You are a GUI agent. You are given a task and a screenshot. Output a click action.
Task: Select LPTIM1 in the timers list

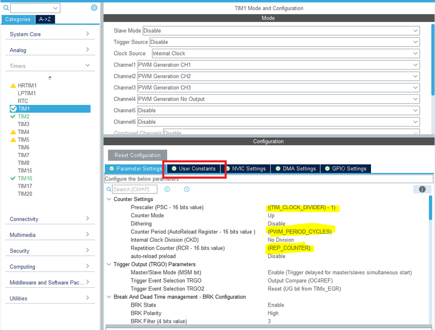(27, 93)
